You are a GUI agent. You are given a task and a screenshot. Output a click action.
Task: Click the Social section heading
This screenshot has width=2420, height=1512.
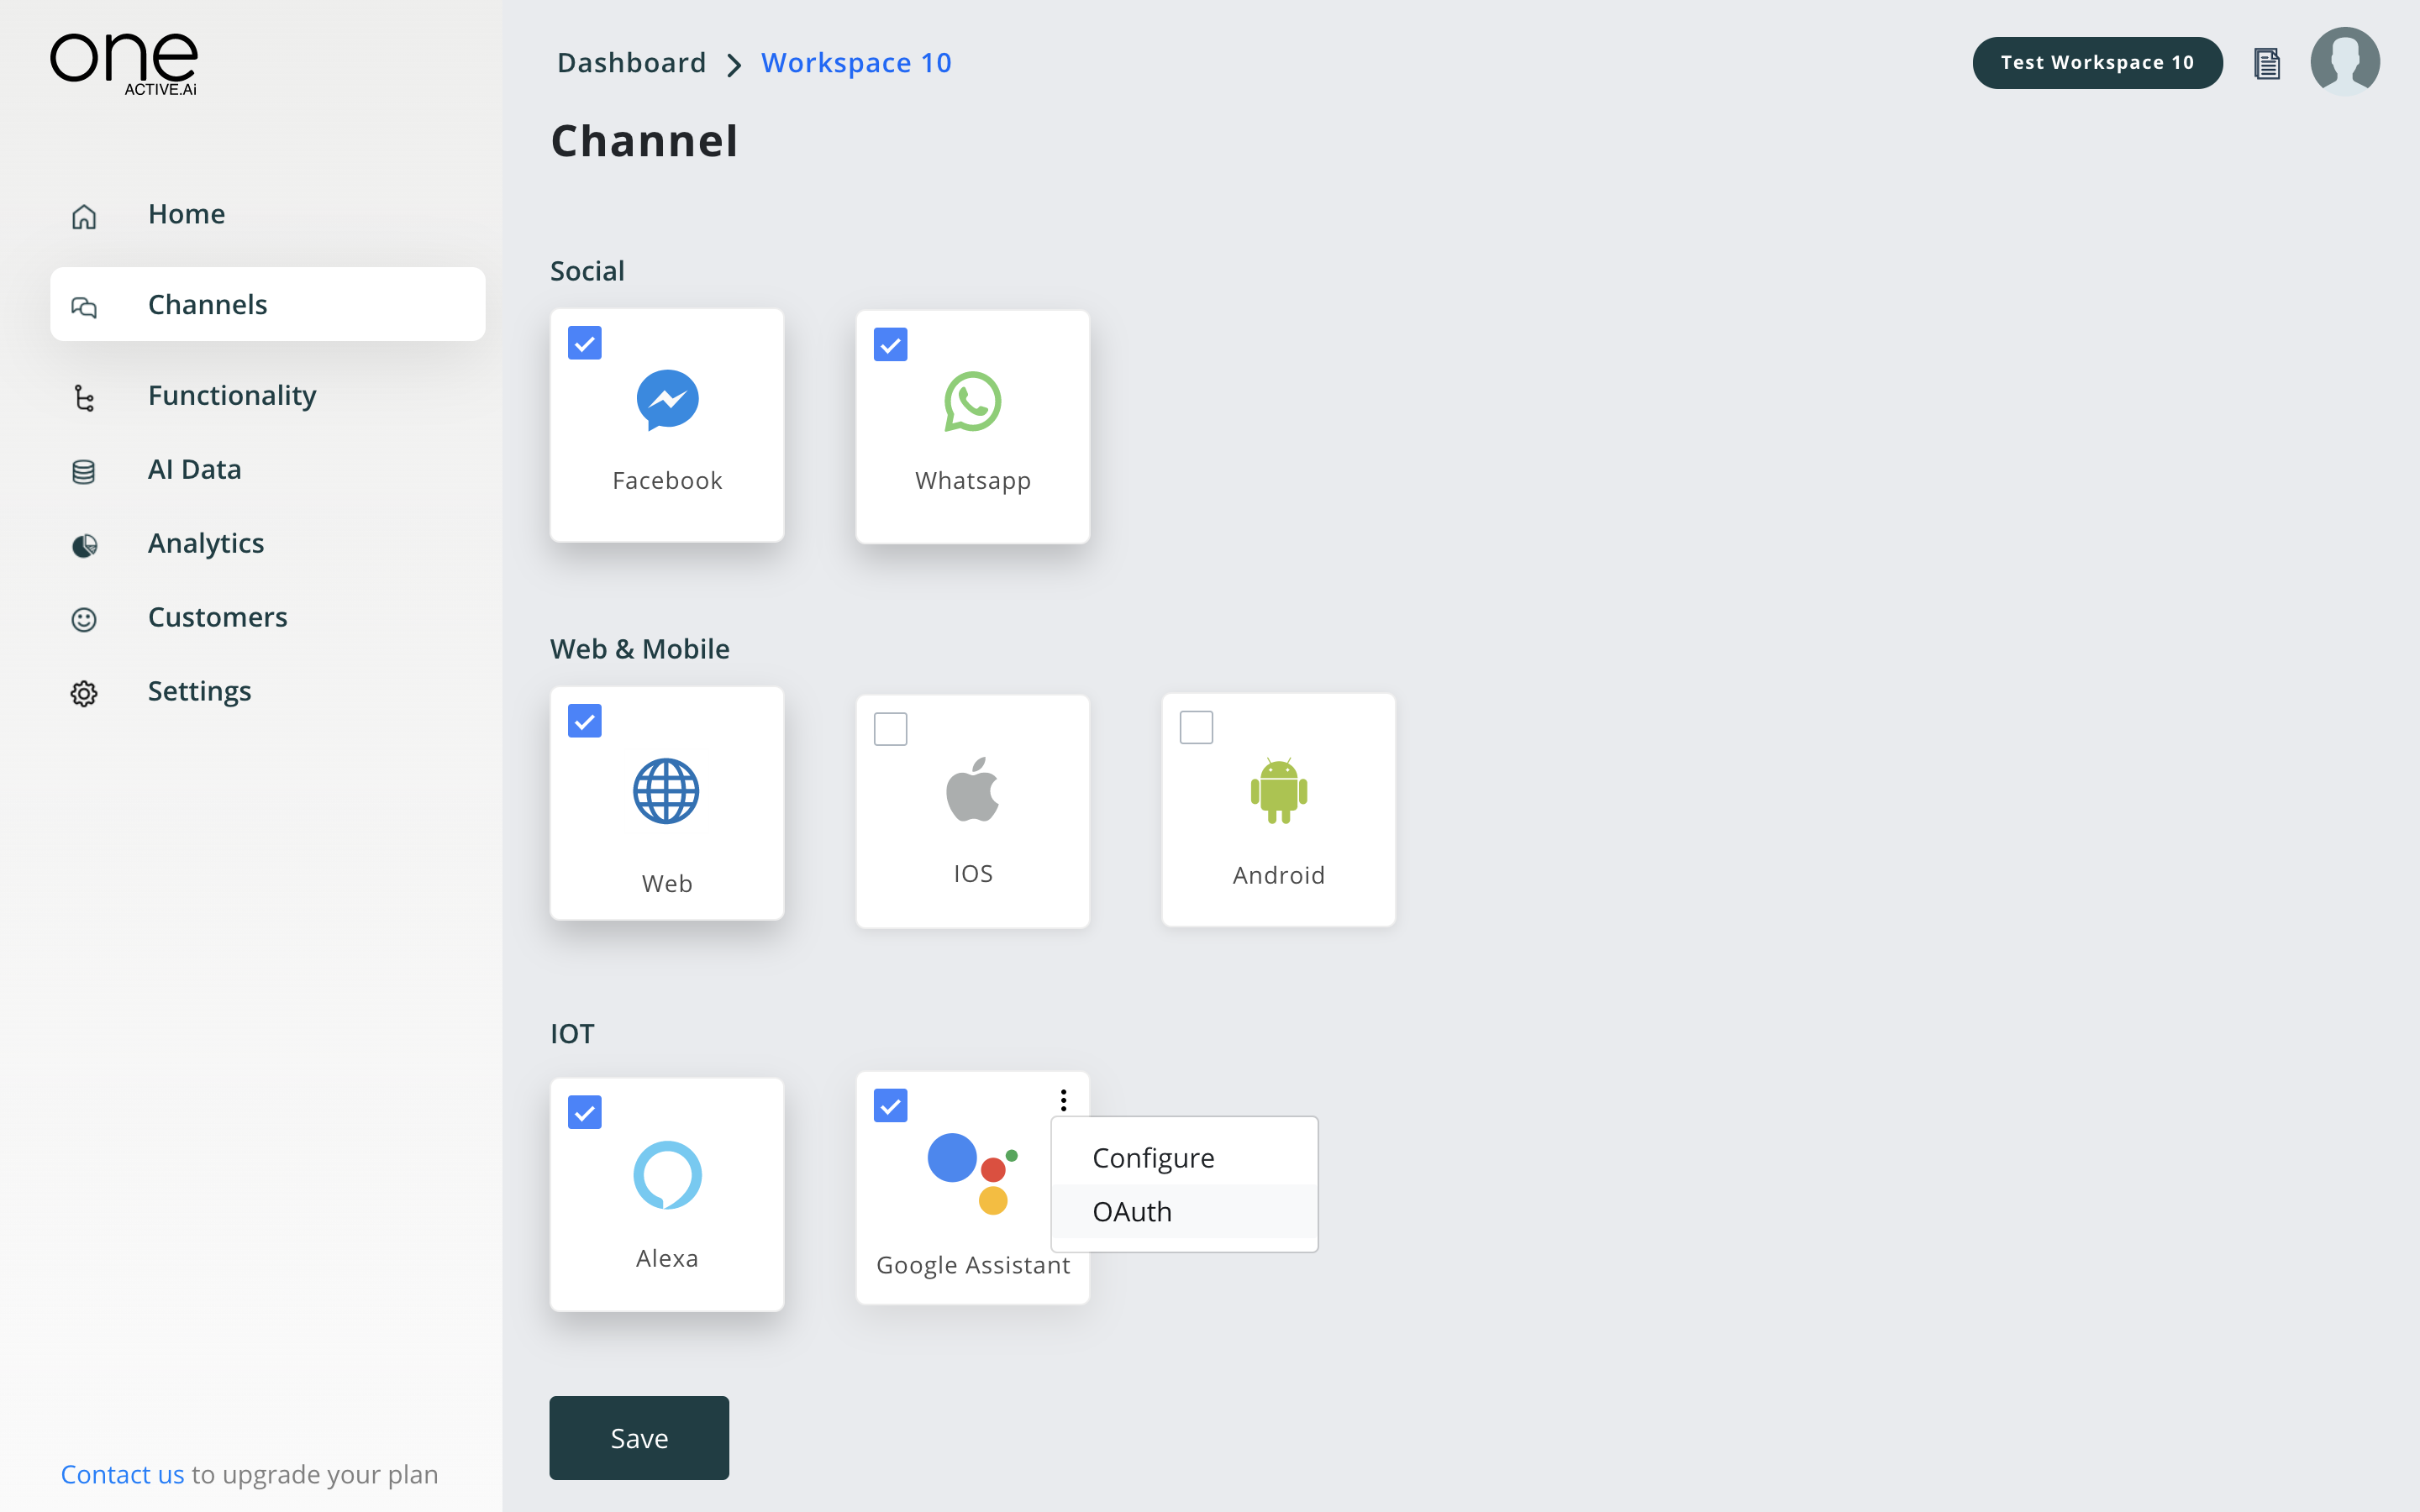[x=587, y=271]
